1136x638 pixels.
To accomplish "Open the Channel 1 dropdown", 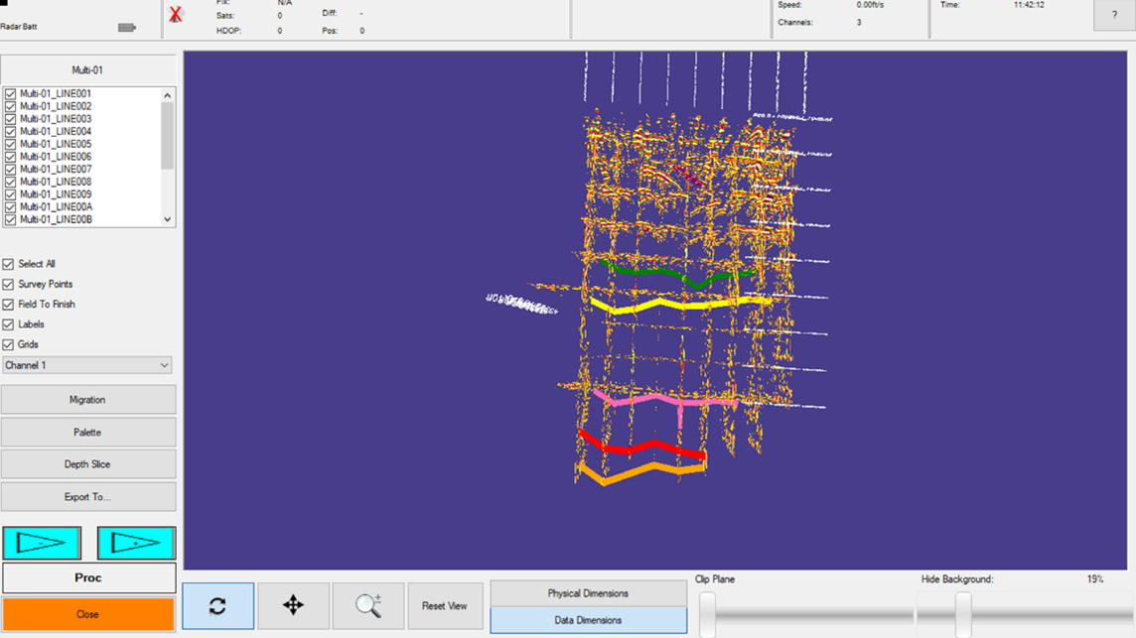I will point(87,365).
